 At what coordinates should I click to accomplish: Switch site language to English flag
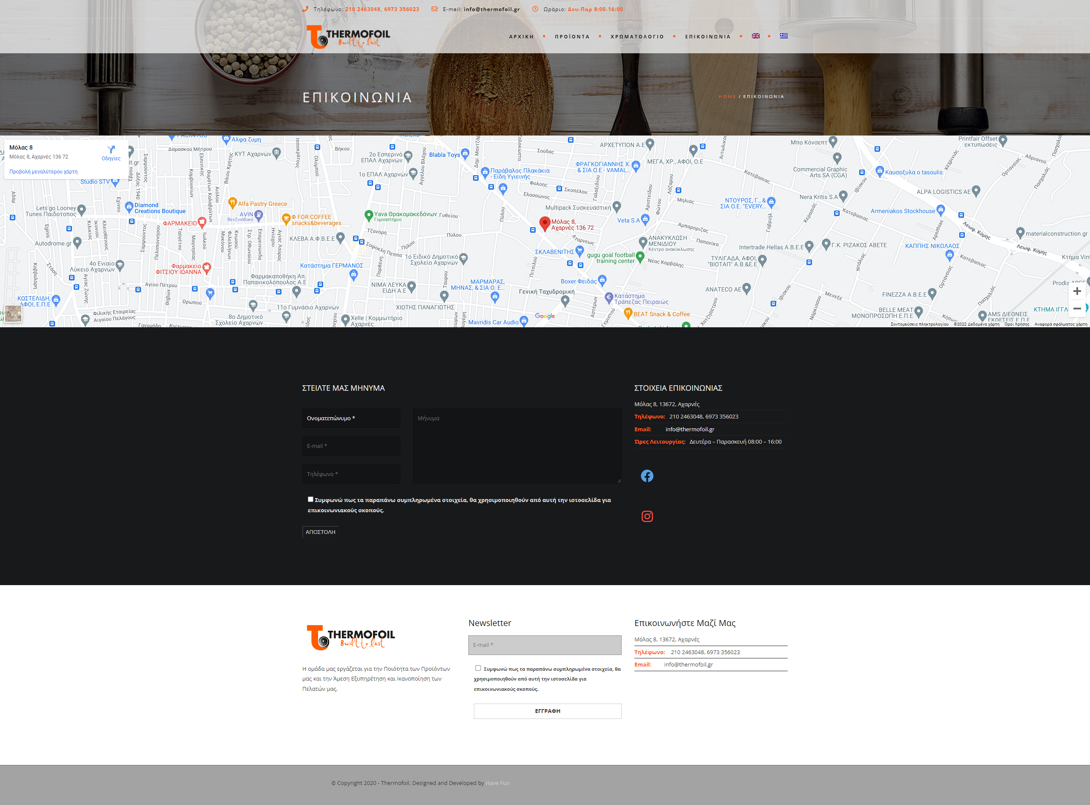coord(755,36)
